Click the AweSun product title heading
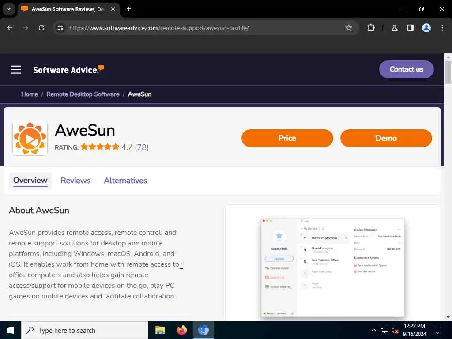Image resolution: width=452 pixels, height=339 pixels. (85, 130)
